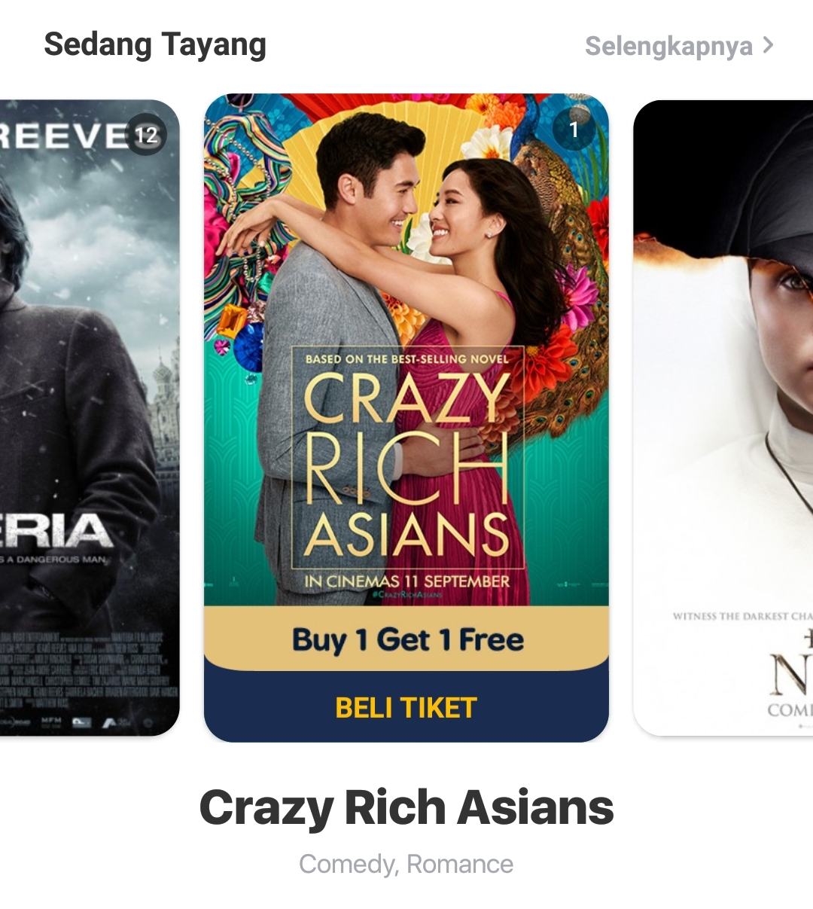Click the WITNESS THE DARKEST tagline on right poster
Viewport: 813px width, 909px height.
[742, 616]
